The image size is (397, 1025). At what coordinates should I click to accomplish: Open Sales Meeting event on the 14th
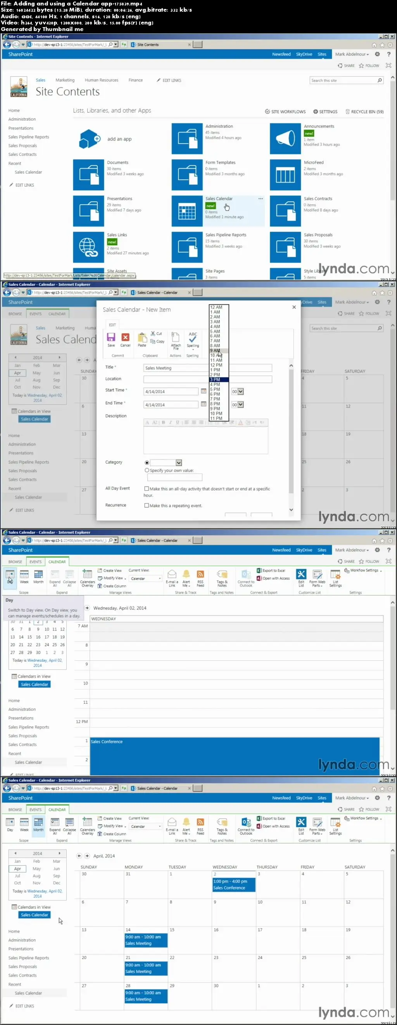(146, 940)
